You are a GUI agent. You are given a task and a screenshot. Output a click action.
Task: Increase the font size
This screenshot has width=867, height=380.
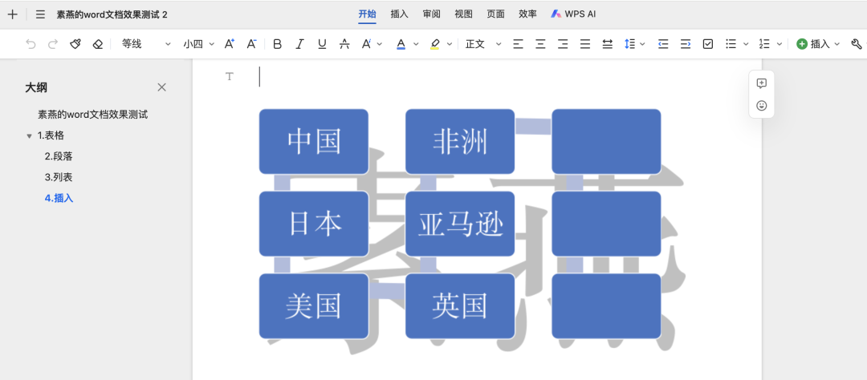point(230,44)
